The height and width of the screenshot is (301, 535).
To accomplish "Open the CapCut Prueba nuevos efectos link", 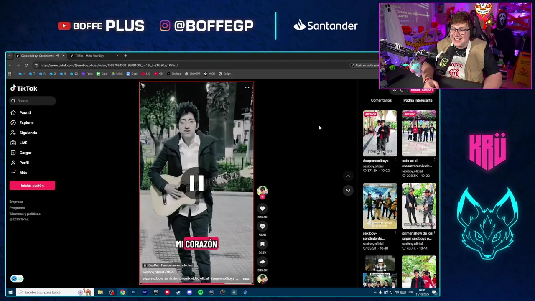I will click(168, 265).
